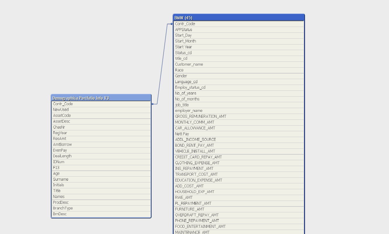389x234 pixels.
Task: Choose the VEHICLE_INSTALL_AMT field
Action: pos(239,151)
